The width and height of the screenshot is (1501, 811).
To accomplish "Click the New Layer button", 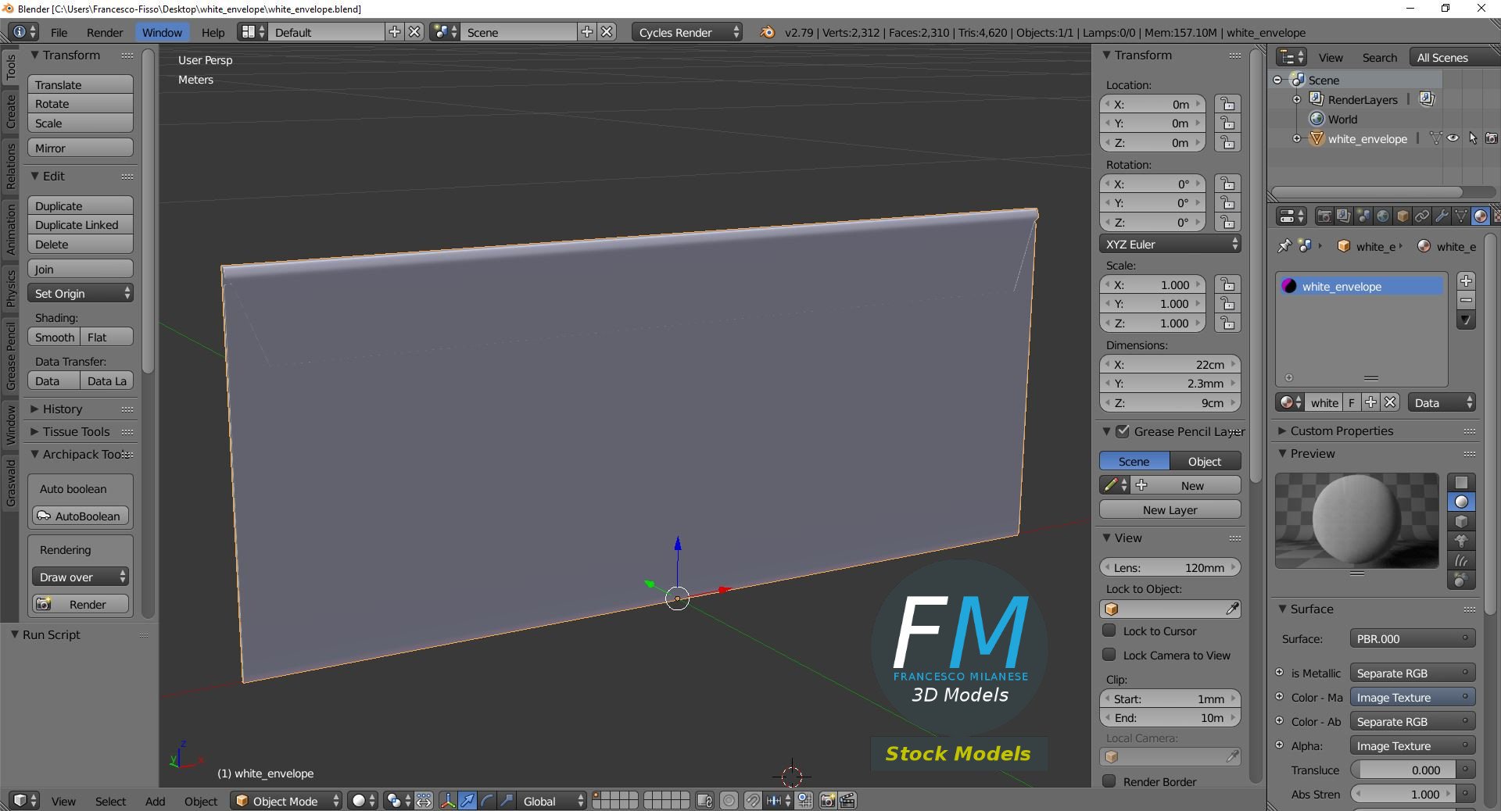I will [x=1170, y=509].
